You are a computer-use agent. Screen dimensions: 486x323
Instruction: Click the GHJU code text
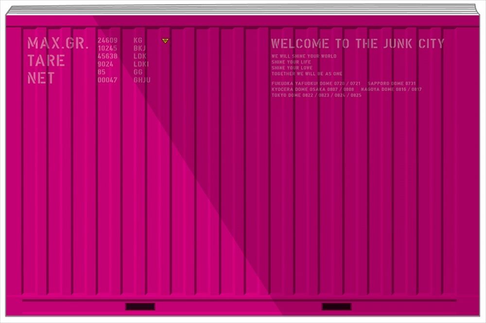point(142,80)
